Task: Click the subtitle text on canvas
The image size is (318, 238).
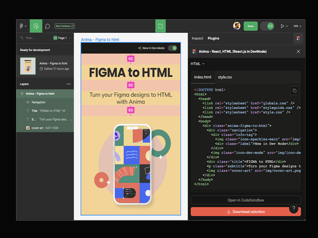Action: pyautogui.click(x=131, y=98)
